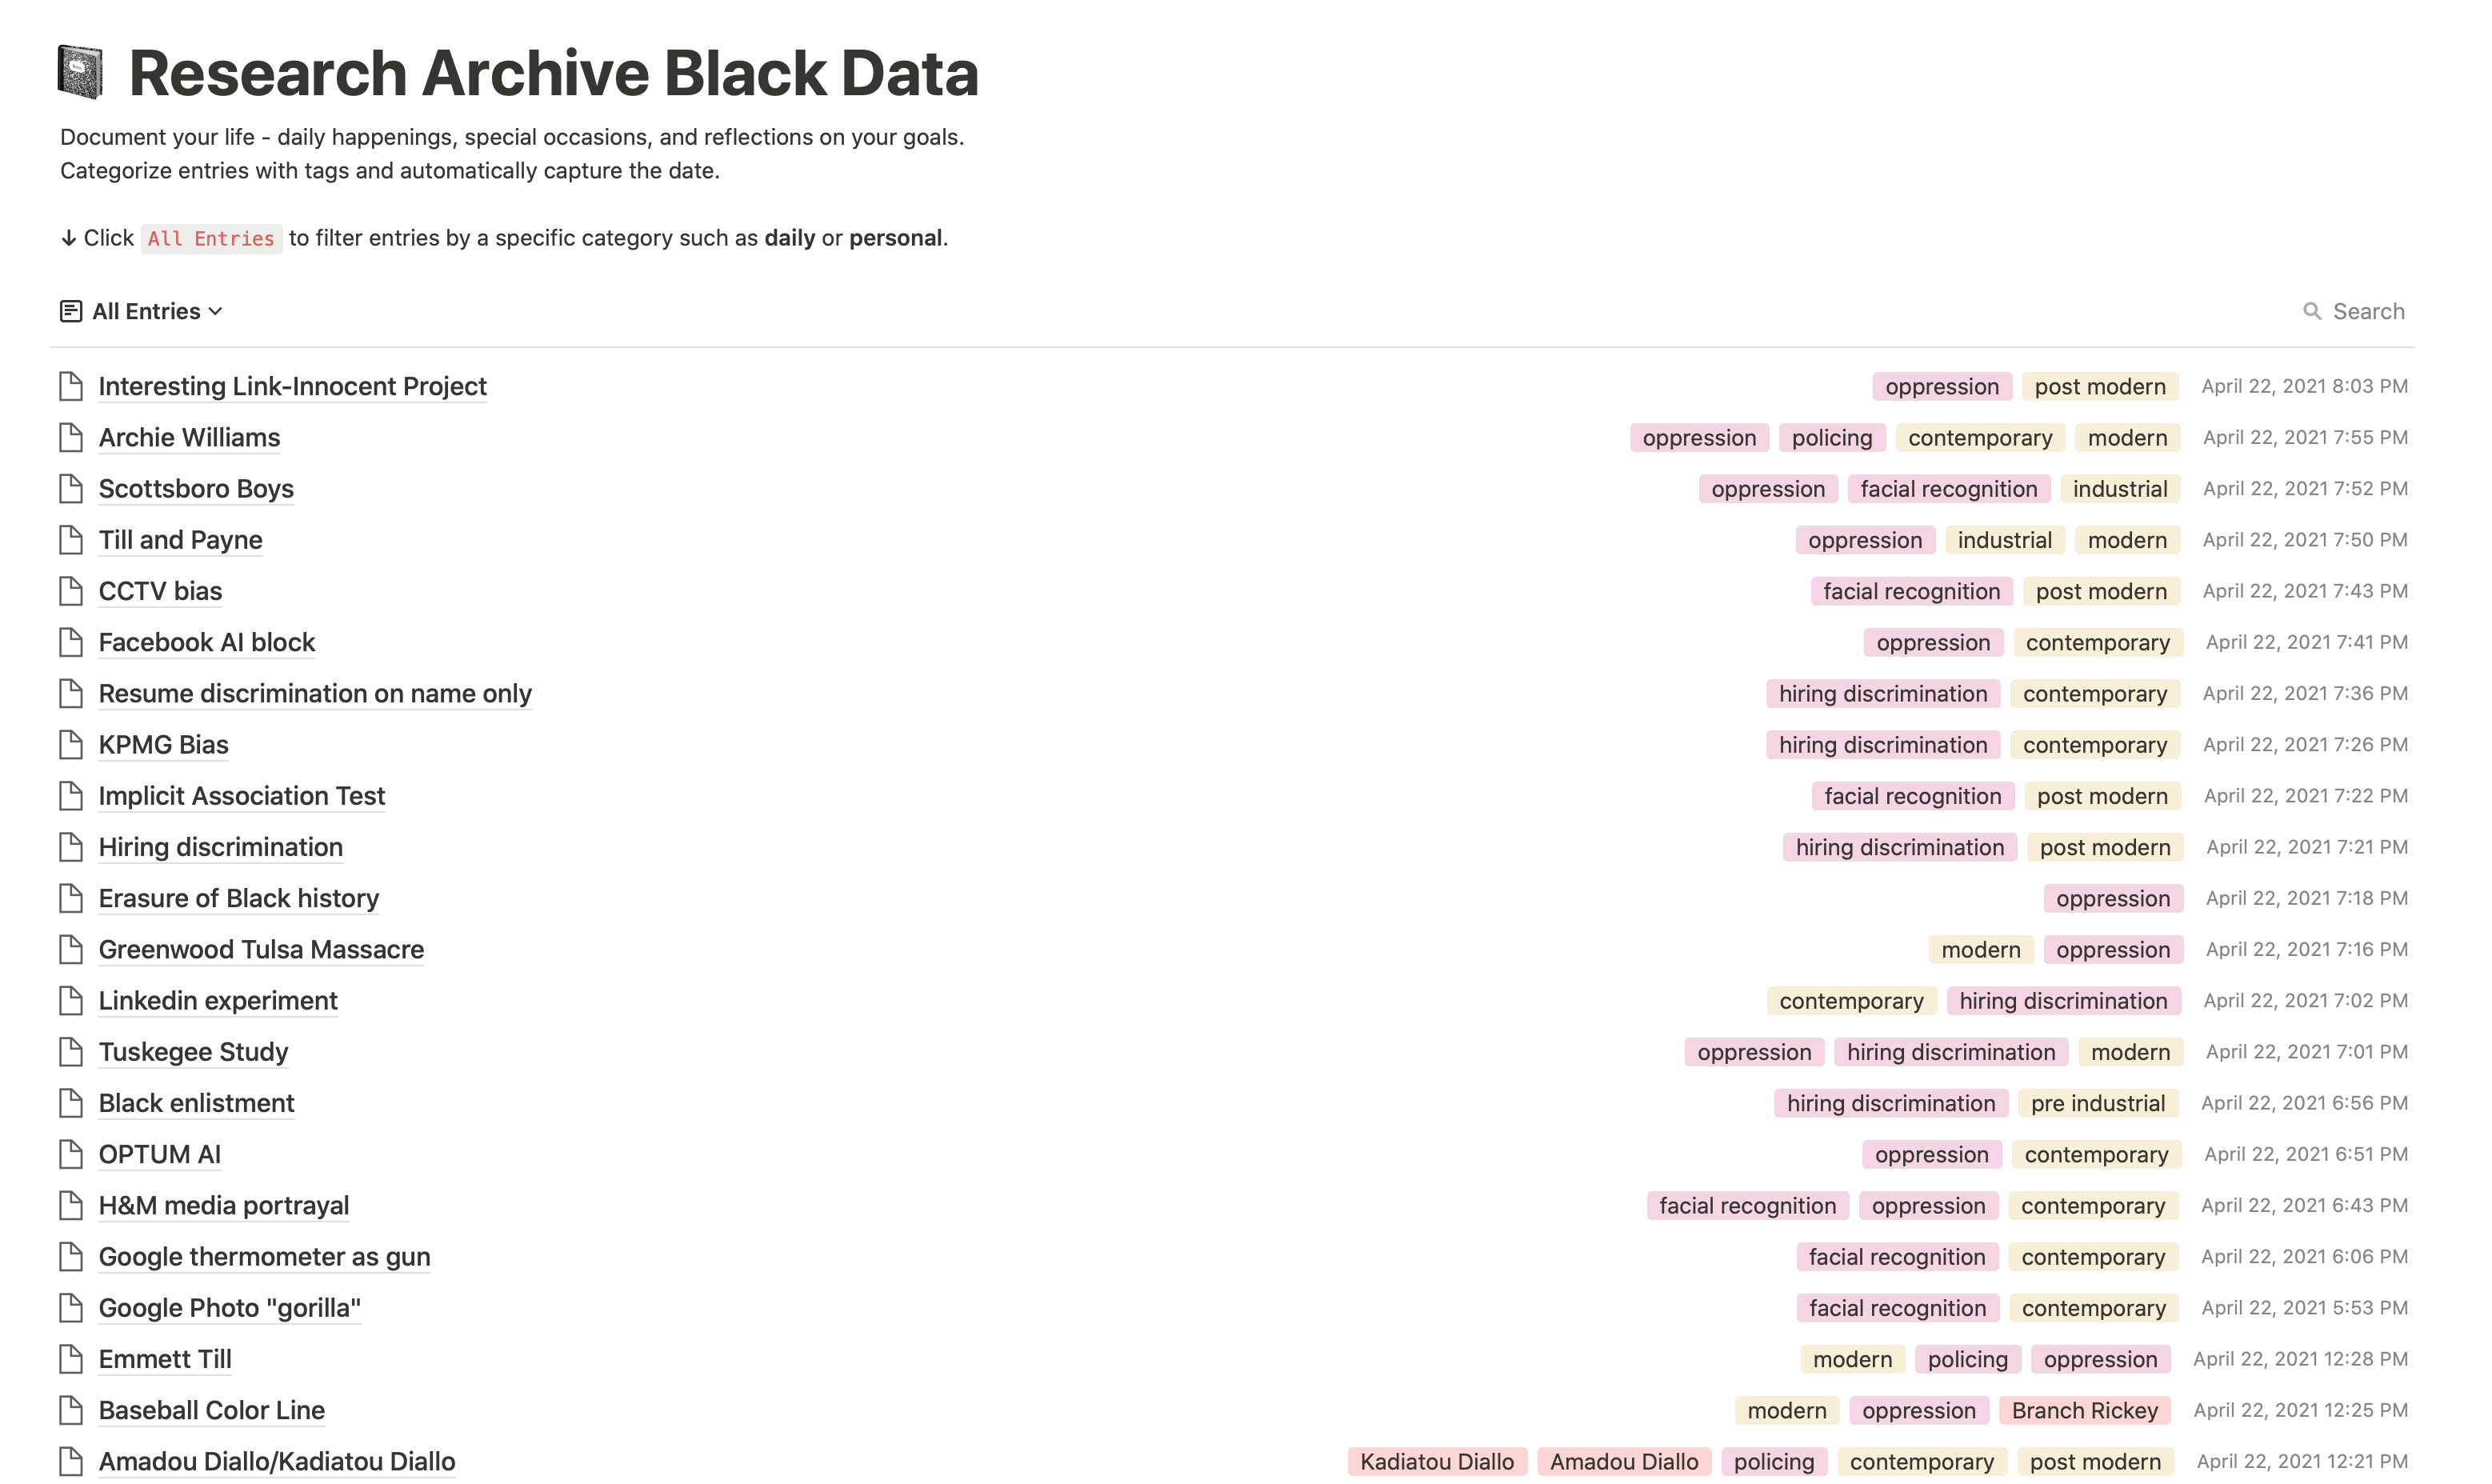This screenshot has height=1484, width=2492.
Task: Click the page icon next to Archie Williams
Action: point(71,438)
